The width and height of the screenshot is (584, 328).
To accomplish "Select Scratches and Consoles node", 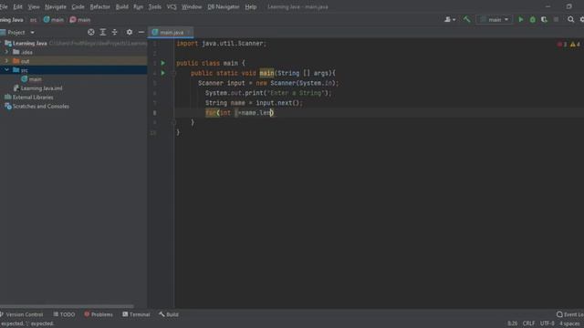I will pyautogui.click(x=40, y=107).
